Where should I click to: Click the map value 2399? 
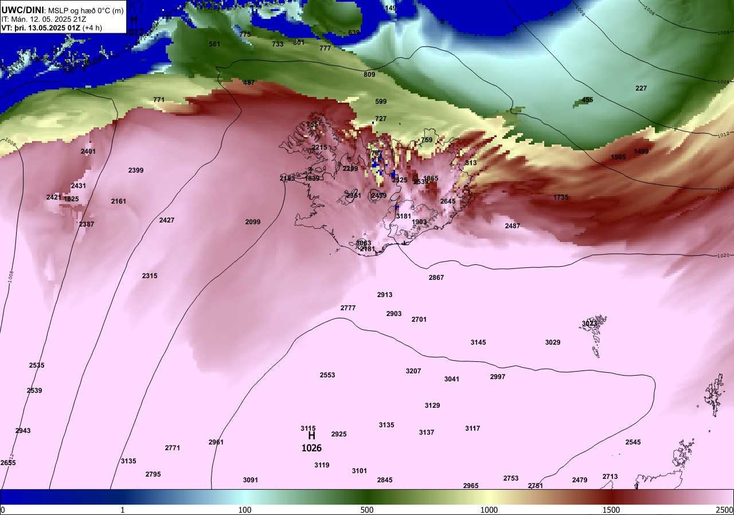(x=136, y=170)
